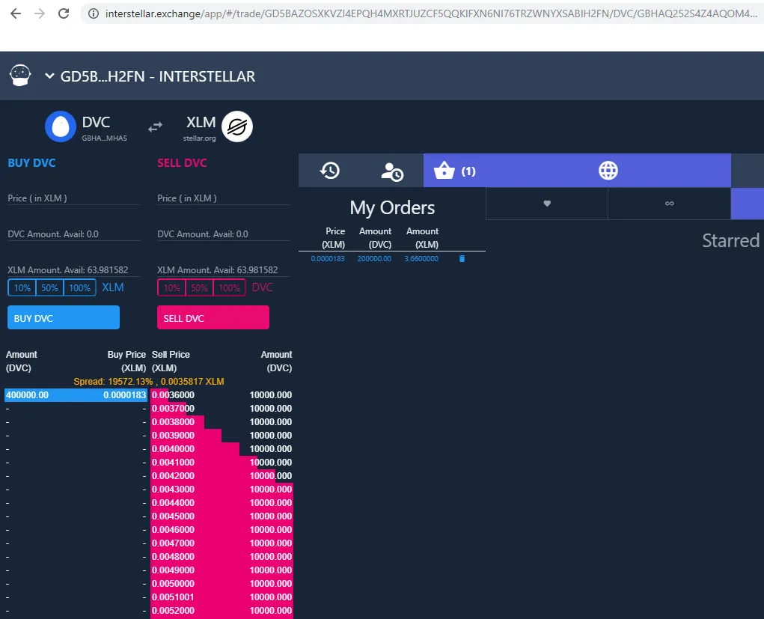This screenshot has width=764, height=619.
Task: Expand the GD5B...H2FN account dropdown
Action: [x=49, y=76]
